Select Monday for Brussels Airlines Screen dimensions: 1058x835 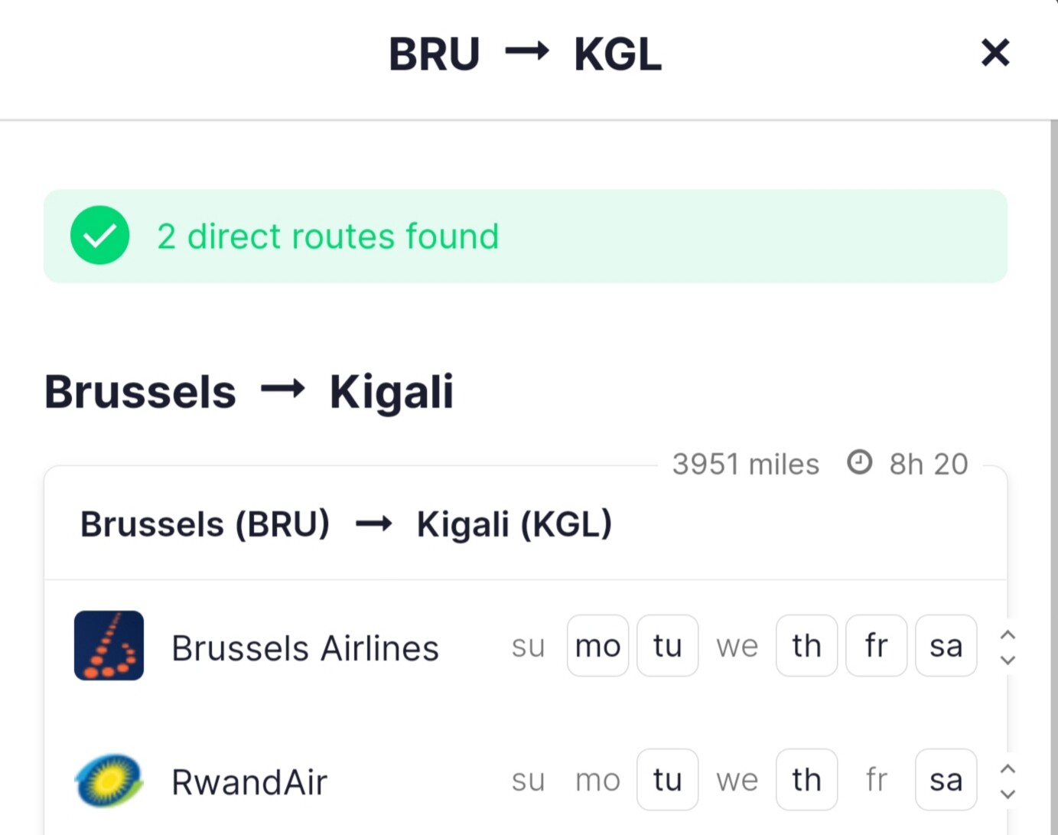click(597, 646)
